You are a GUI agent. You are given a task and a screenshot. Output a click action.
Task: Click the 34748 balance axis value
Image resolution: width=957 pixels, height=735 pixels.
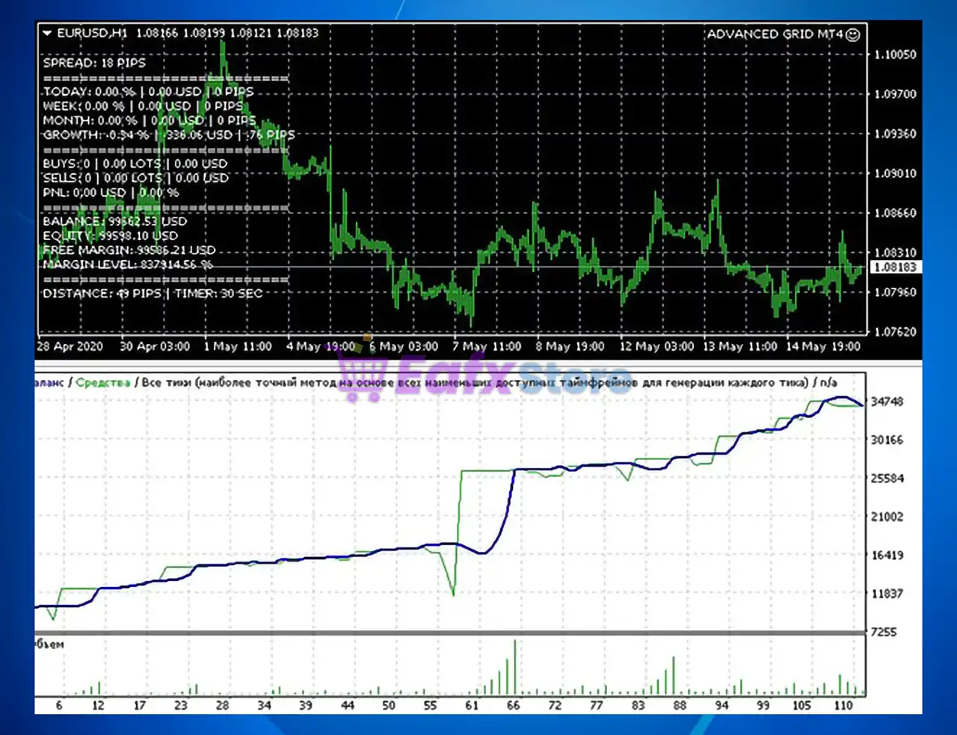point(887,402)
